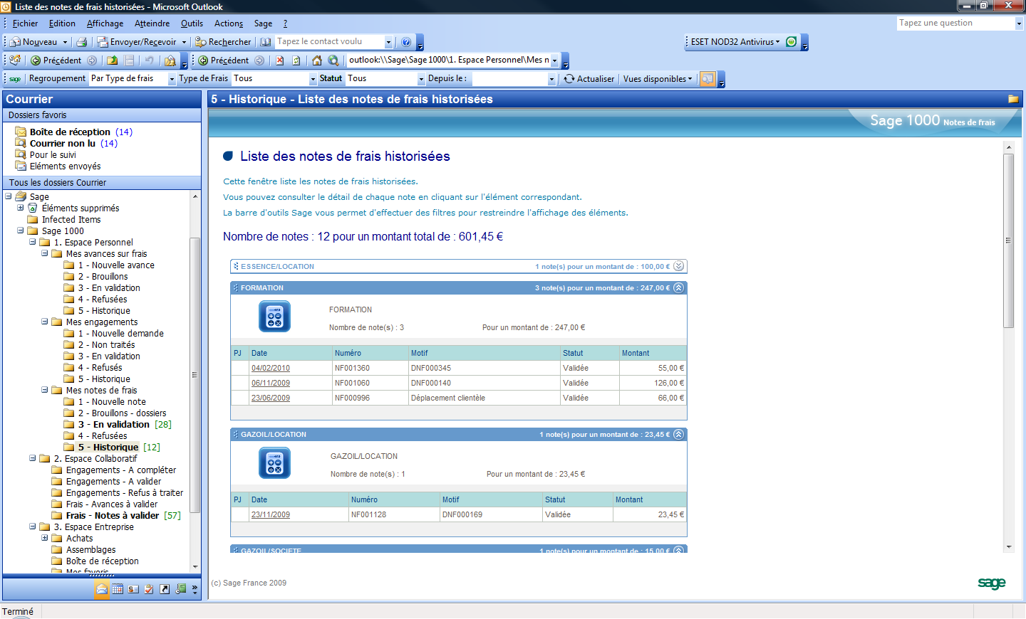This screenshot has width=1026, height=619.
Task: Click the ESET NOD32 green status icon
Action: pos(791,42)
